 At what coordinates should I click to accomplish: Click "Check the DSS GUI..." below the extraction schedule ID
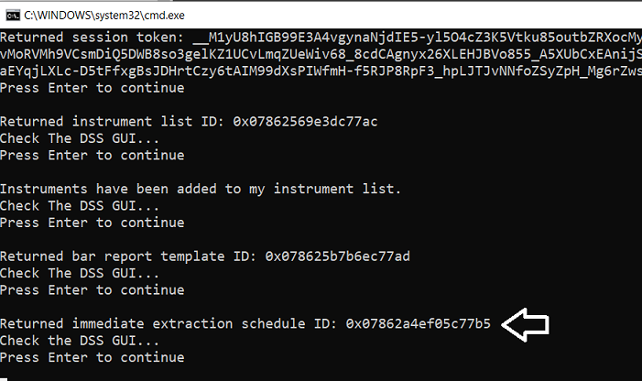(79, 340)
